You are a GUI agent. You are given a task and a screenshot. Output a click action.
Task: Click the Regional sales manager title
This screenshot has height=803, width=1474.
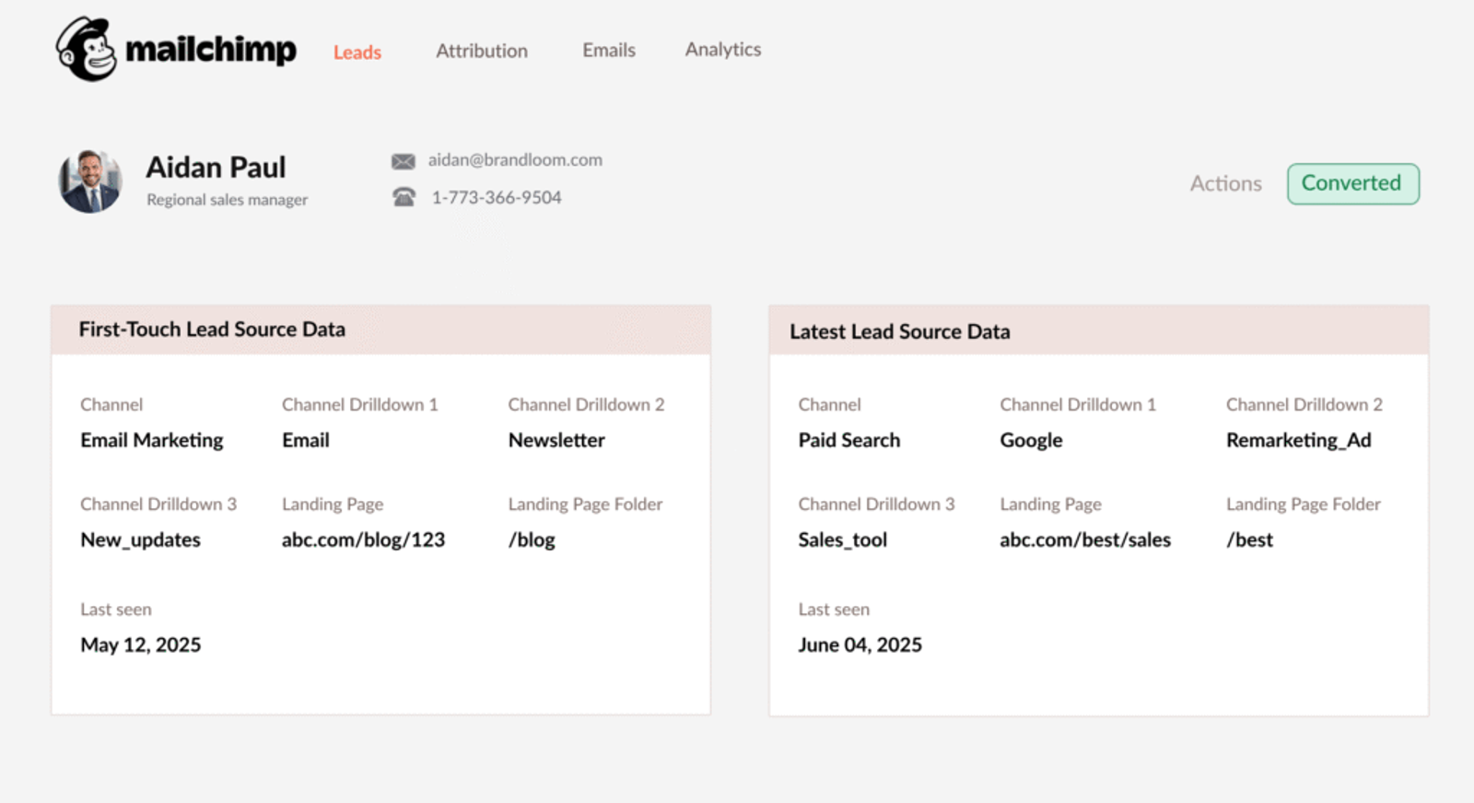228,200
